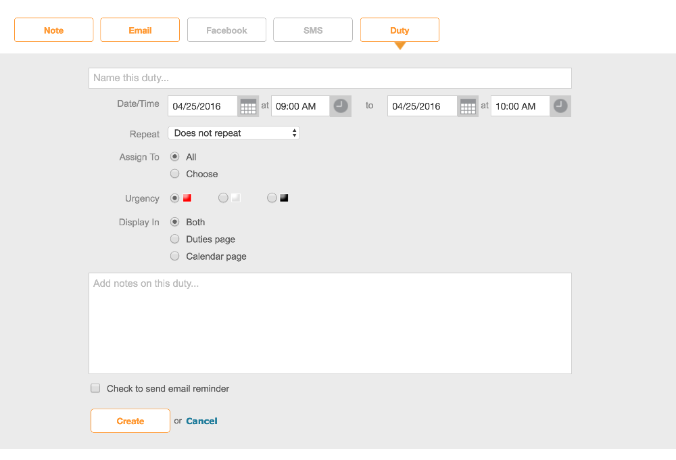The height and width of the screenshot is (460, 676).
Task: Click the black urgency color swatch
Action: click(284, 198)
